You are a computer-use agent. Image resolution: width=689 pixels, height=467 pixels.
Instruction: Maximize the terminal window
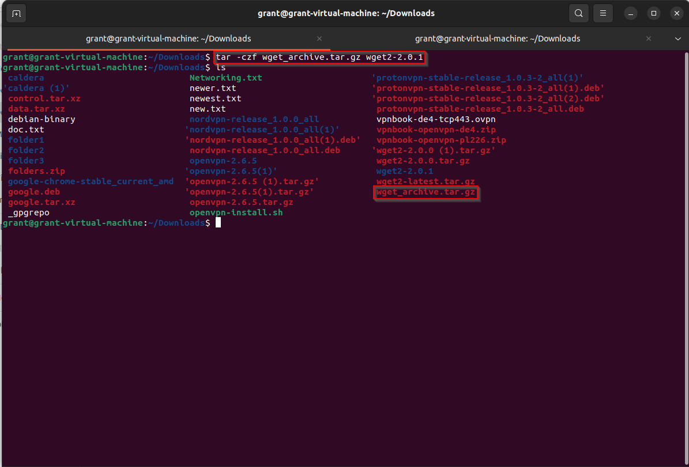pos(653,13)
